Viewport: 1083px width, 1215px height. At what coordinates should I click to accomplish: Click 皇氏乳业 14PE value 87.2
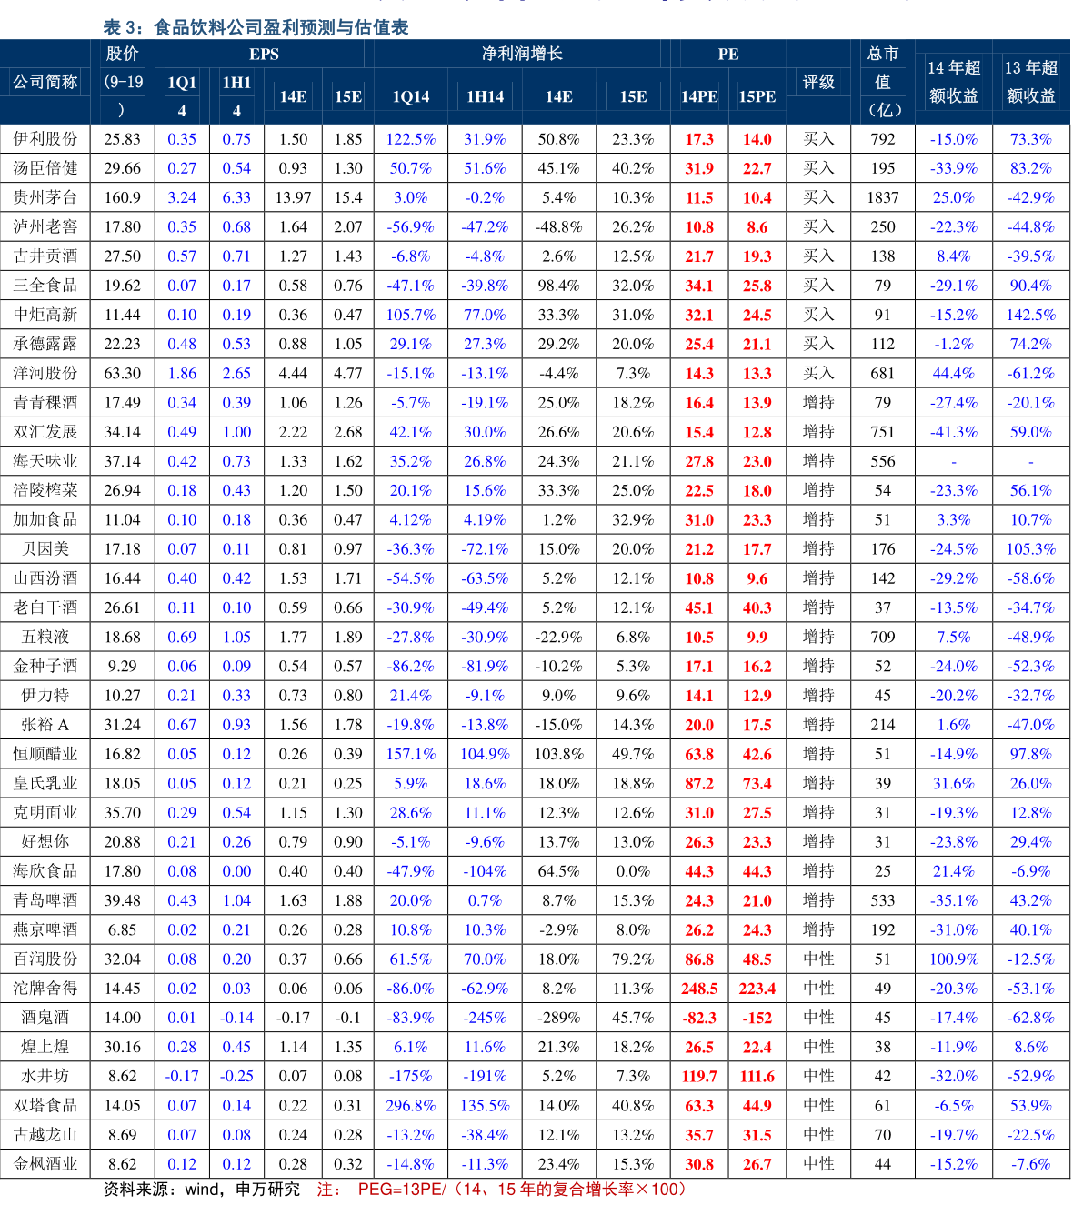[699, 784]
